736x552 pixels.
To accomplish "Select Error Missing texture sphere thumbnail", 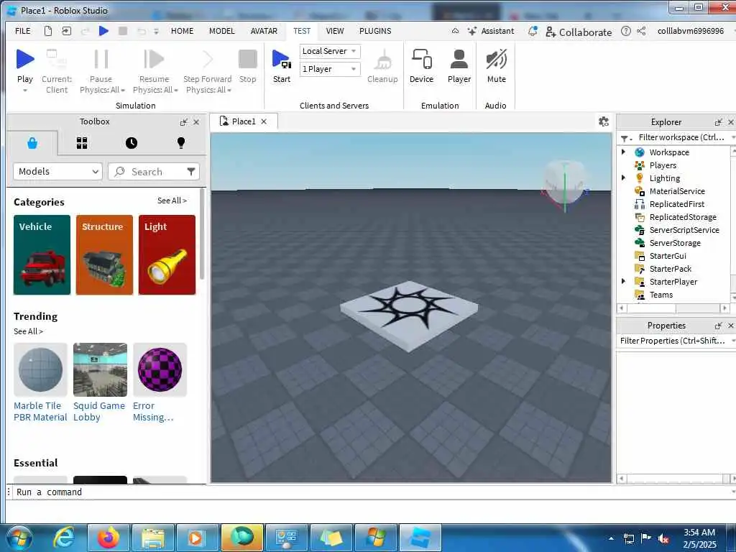I will [x=160, y=369].
